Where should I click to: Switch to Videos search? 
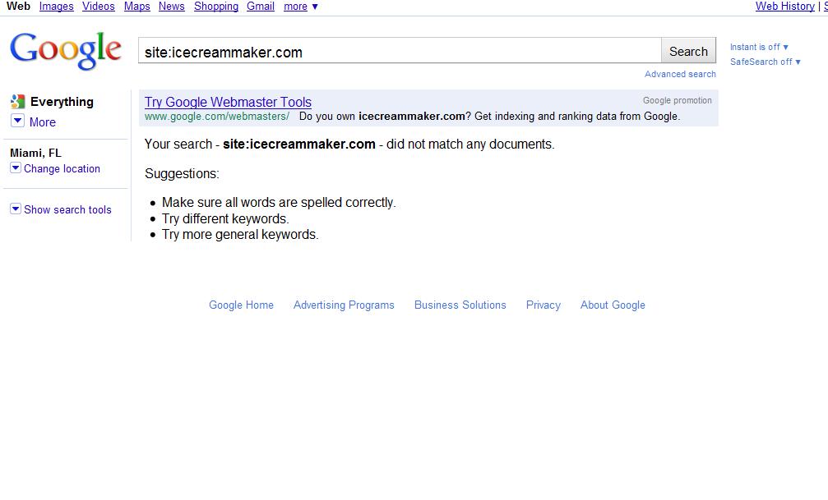tap(98, 7)
